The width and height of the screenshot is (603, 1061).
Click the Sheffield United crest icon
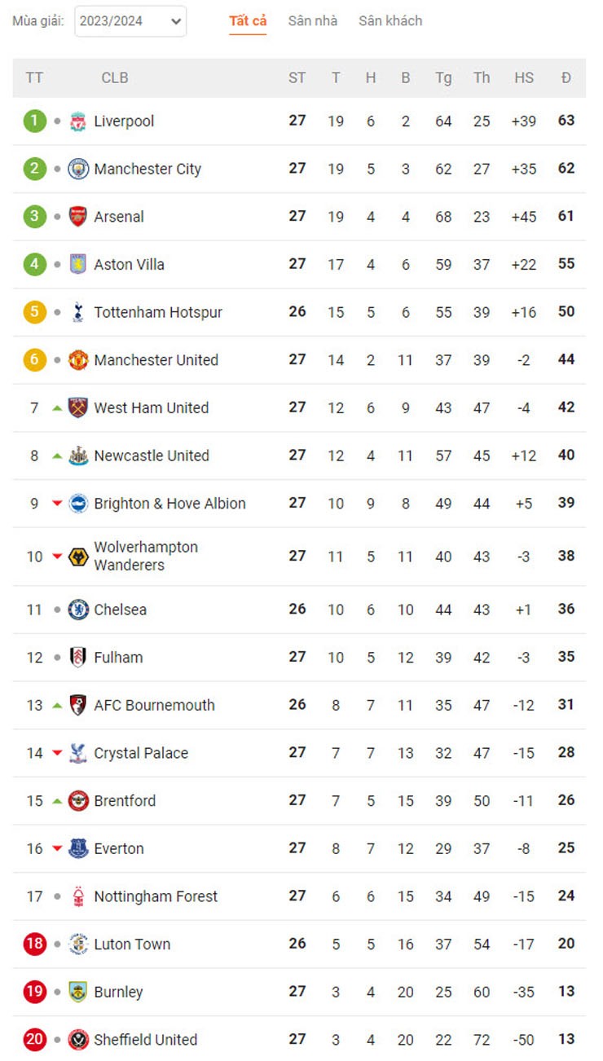click(x=78, y=1040)
